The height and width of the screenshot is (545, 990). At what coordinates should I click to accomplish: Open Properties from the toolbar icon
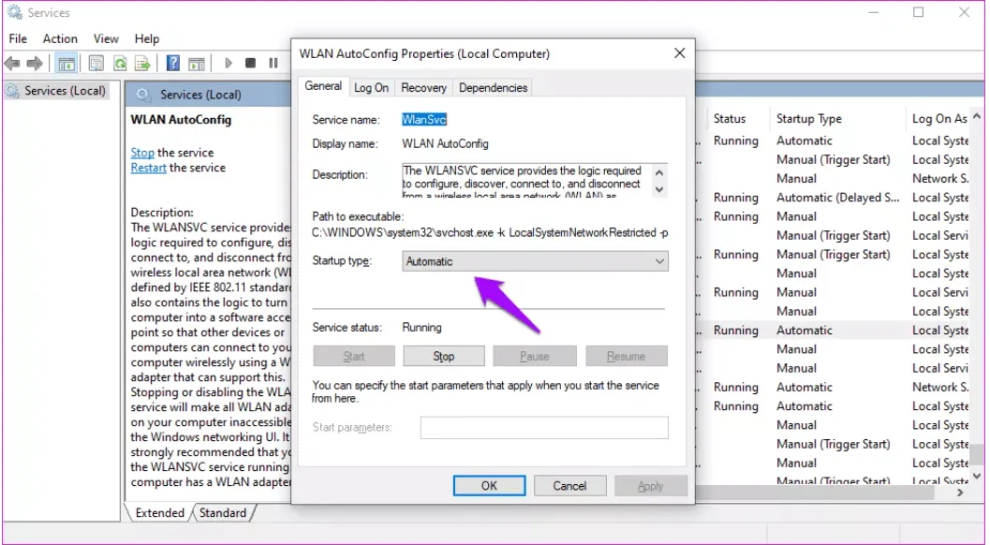click(x=96, y=64)
